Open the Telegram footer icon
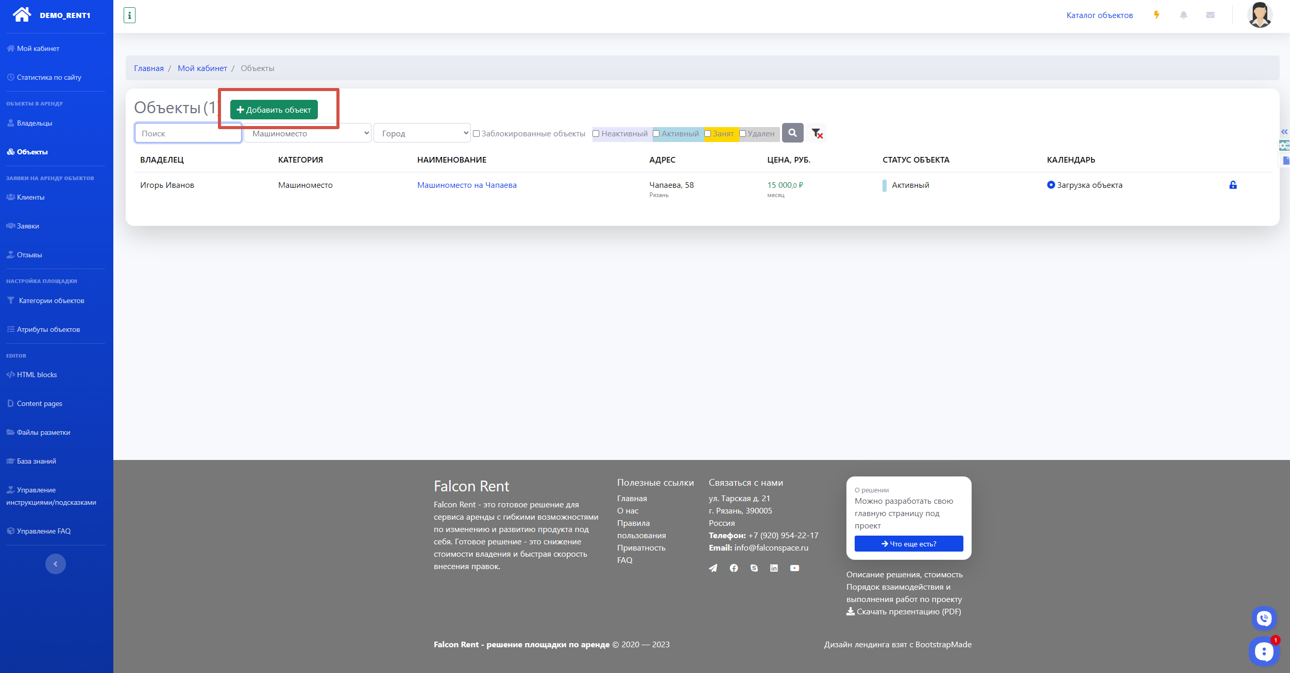This screenshot has height=673, width=1290. point(713,568)
